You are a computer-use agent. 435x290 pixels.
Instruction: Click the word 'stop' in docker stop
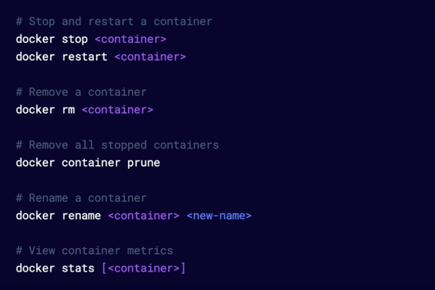(x=75, y=40)
